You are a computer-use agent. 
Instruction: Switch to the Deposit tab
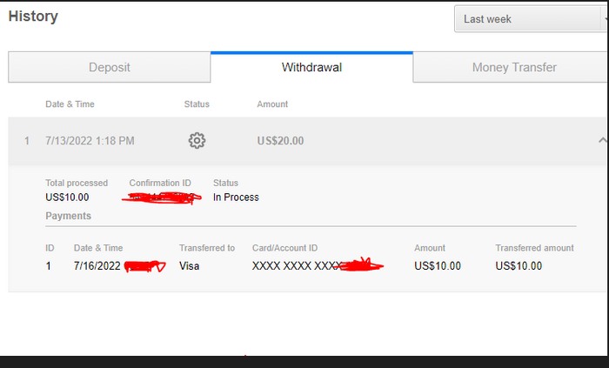pyautogui.click(x=109, y=67)
